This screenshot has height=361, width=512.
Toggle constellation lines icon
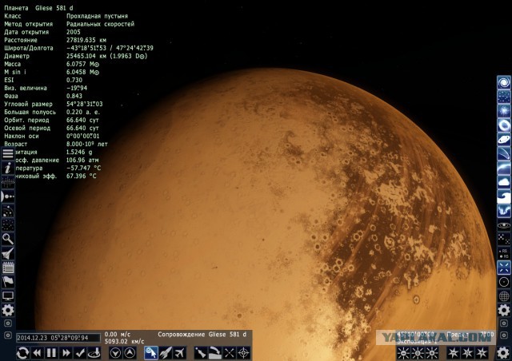coord(504,239)
